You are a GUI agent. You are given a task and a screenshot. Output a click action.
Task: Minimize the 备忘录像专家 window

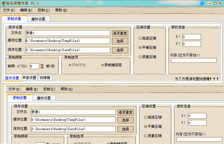click(x=210, y=3)
